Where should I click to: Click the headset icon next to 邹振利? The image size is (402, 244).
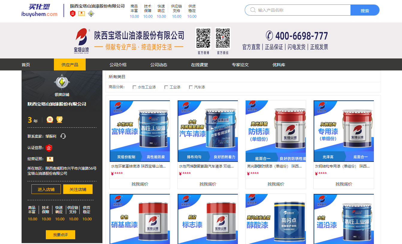tap(63, 136)
